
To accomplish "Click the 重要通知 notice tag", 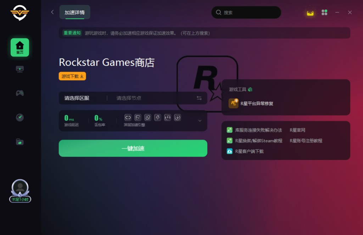I will tap(72, 33).
